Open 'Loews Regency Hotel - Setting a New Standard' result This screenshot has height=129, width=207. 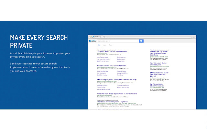[x=117, y=80]
